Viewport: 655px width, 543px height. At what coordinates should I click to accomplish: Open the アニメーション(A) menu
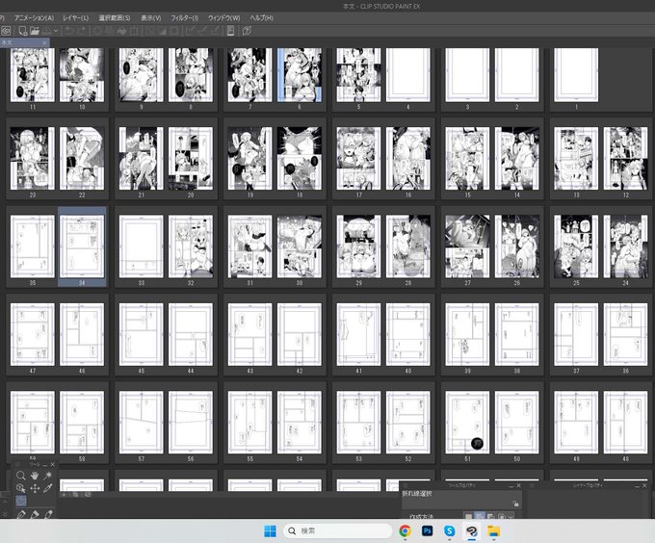(34, 18)
